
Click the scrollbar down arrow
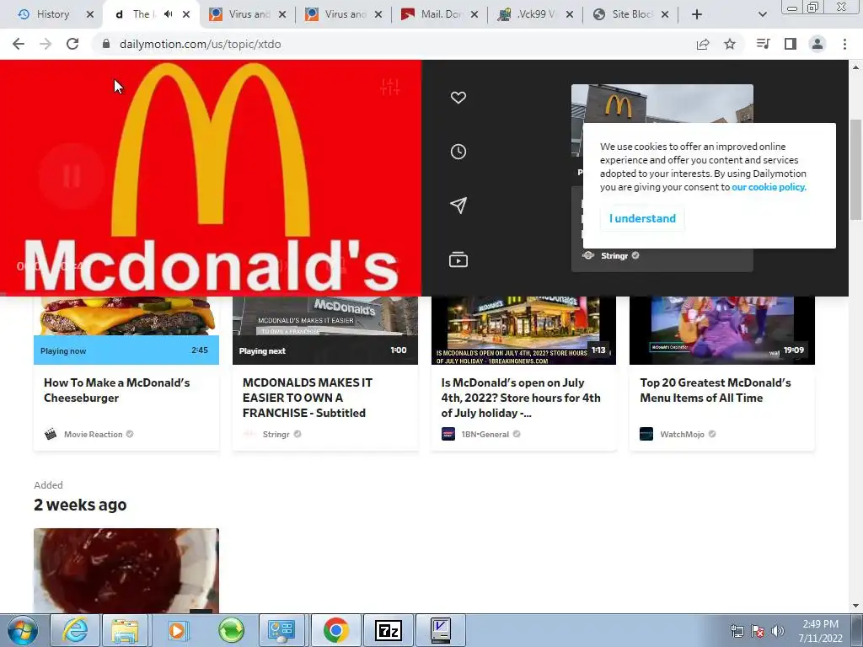click(855, 607)
